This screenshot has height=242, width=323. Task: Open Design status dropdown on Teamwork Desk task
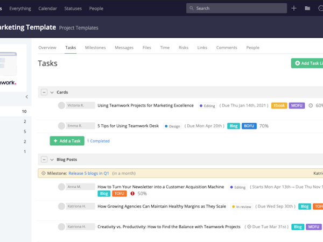172,126
